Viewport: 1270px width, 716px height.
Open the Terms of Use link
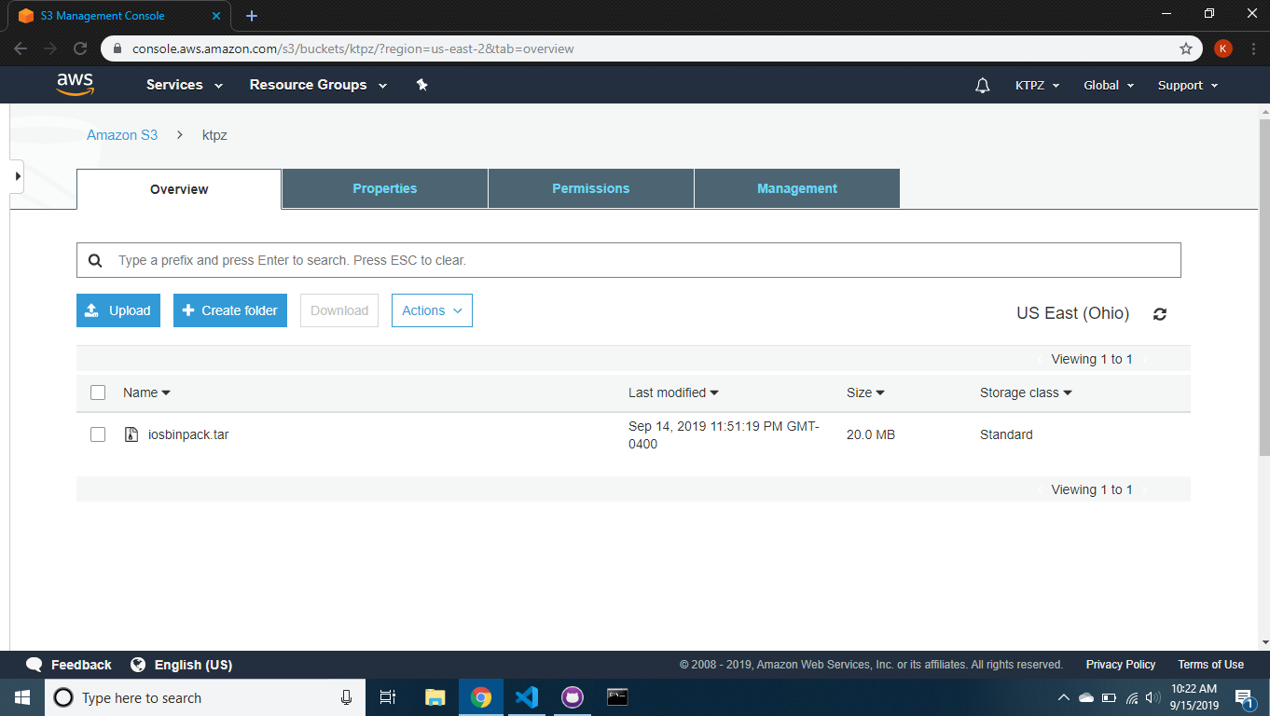pyautogui.click(x=1210, y=665)
